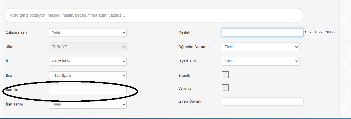Click the Engelli label text
The height and width of the screenshot is (119, 351).
click(x=184, y=76)
